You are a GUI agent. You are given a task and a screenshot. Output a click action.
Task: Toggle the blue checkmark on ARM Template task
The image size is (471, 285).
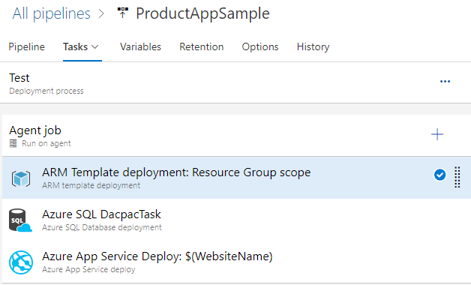[x=439, y=175]
